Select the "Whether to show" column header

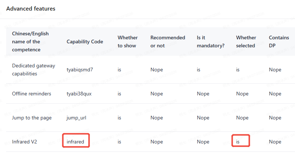click(127, 42)
